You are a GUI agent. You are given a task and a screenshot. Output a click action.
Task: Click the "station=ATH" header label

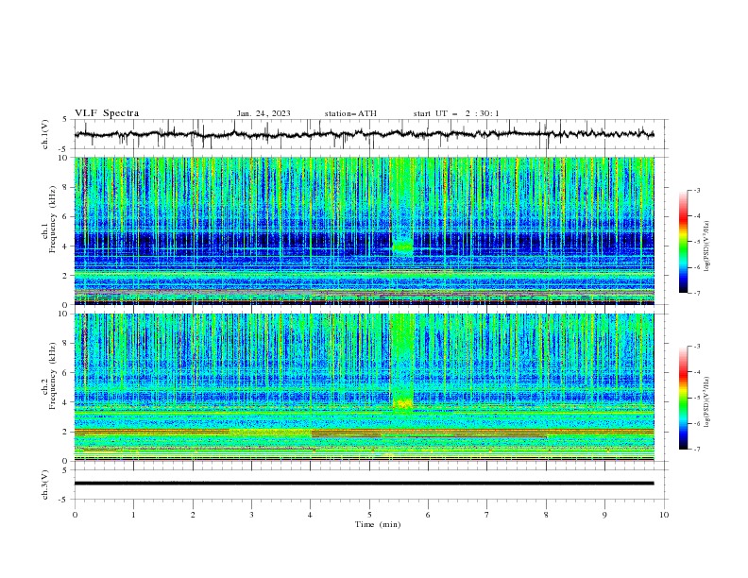(x=350, y=113)
